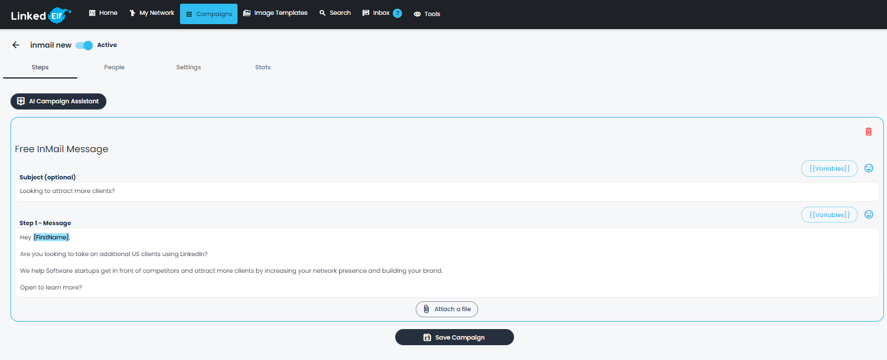Open Image Templates

[x=275, y=13]
